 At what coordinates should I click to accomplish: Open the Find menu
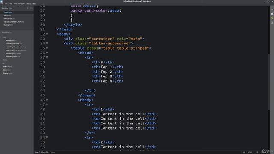[10, 4]
